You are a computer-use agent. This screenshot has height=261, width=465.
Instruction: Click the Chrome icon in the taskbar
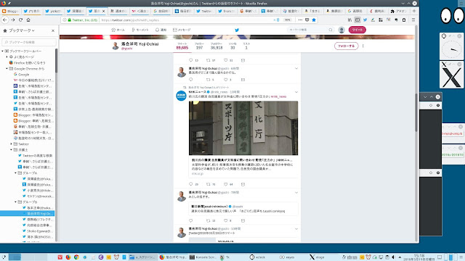pyautogui.click(x=76, y=257)
